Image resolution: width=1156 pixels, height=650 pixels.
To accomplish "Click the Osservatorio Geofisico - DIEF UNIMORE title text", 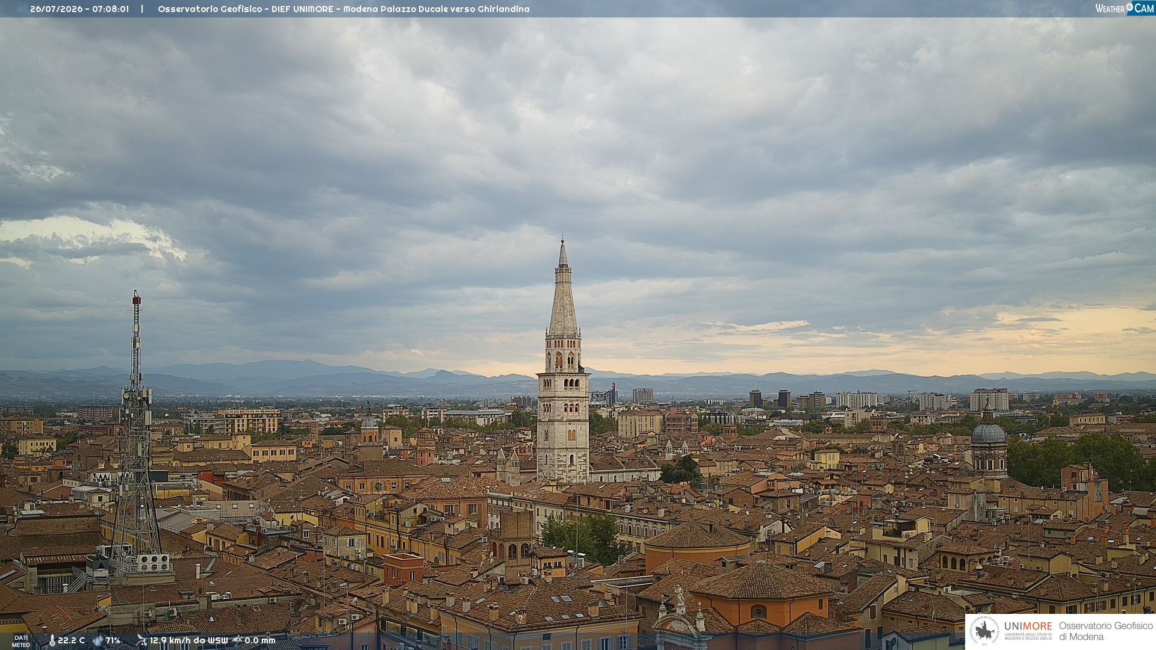I will [344, 9].
